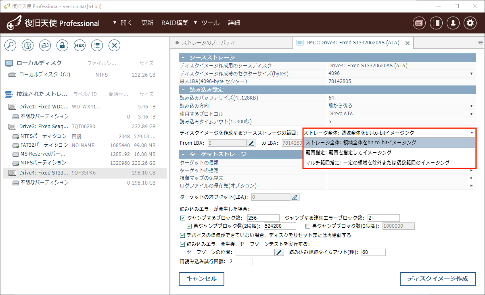Open the 読み込み方向 dropdown showing 前から後ろ
485x295 pixels.
(471, 106)
